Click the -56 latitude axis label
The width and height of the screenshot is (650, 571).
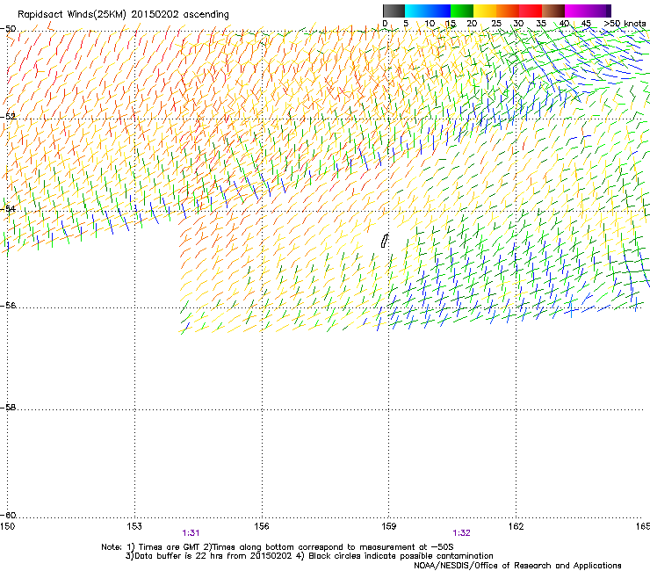[8, 305]
